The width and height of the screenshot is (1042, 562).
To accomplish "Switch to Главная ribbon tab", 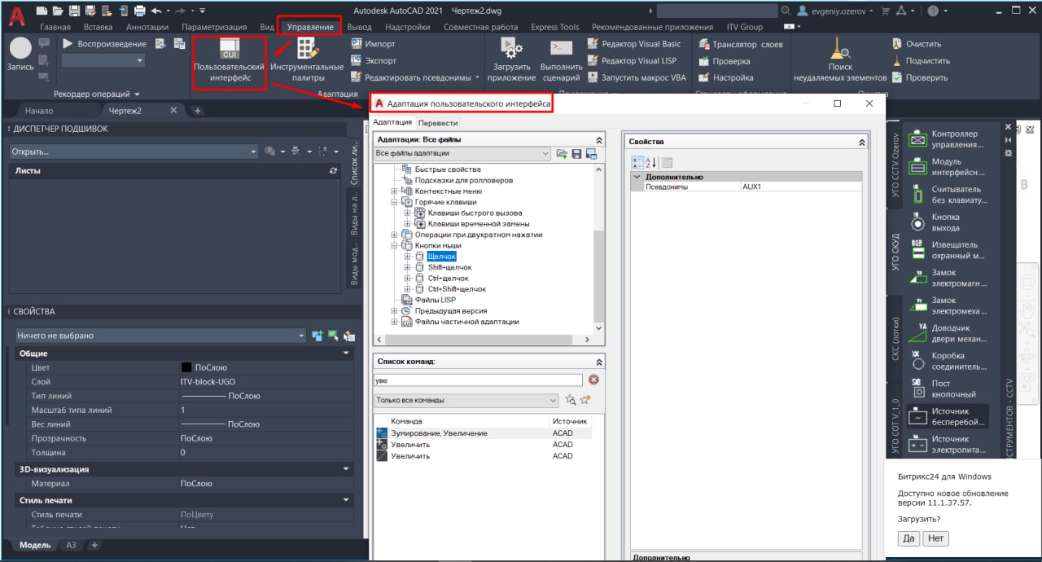I will [x=55, y=27].
